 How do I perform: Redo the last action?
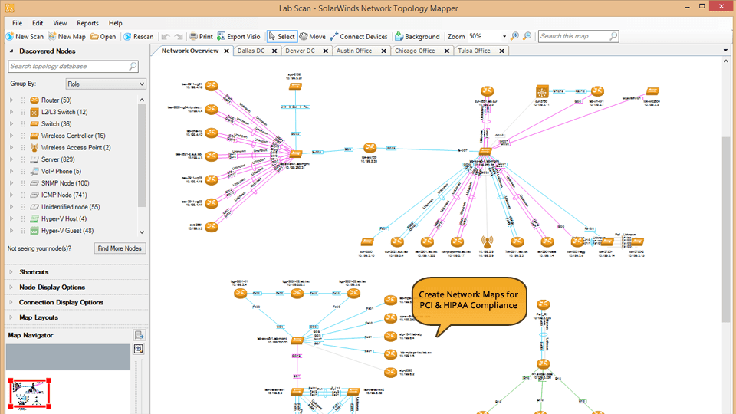179,36
